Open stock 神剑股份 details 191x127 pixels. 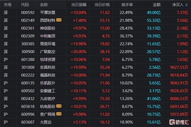[47, 28]
